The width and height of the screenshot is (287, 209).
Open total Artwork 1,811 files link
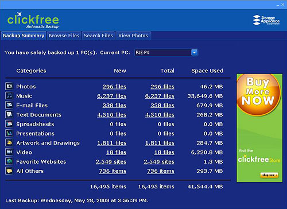click(160, 143)
